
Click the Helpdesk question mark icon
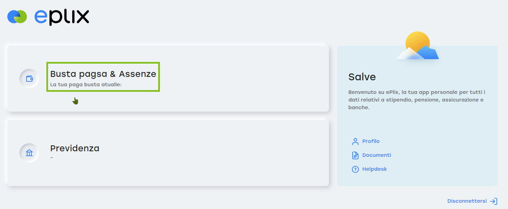pyautogui.click(x=355, y=169)
